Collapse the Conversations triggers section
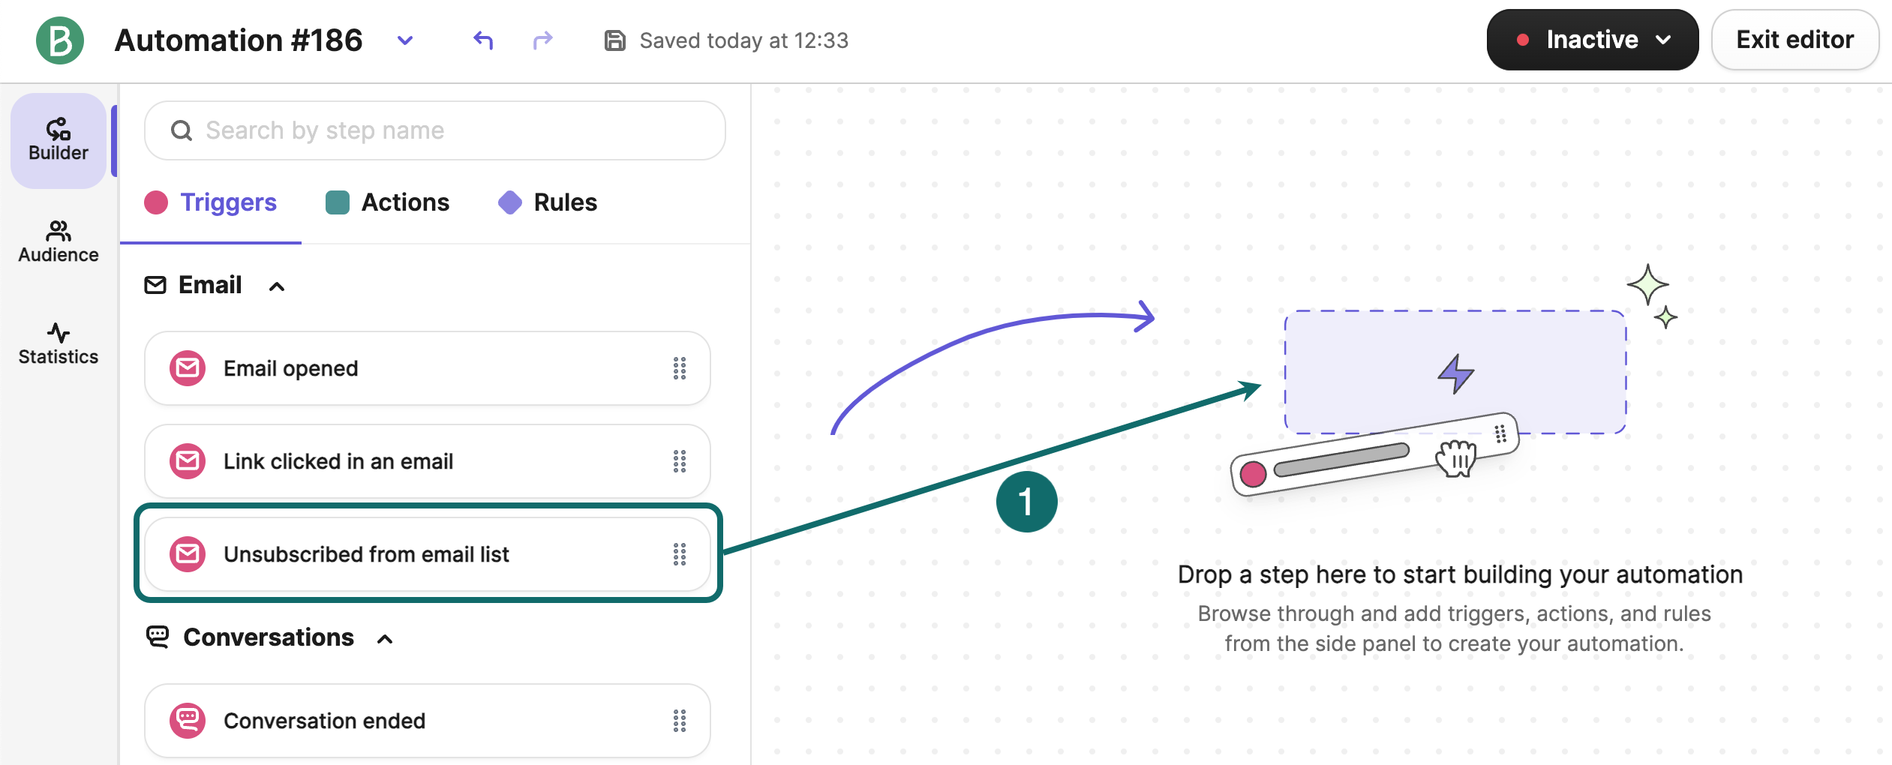This screenshot has height=765, width=1892. tap(385, 639)
